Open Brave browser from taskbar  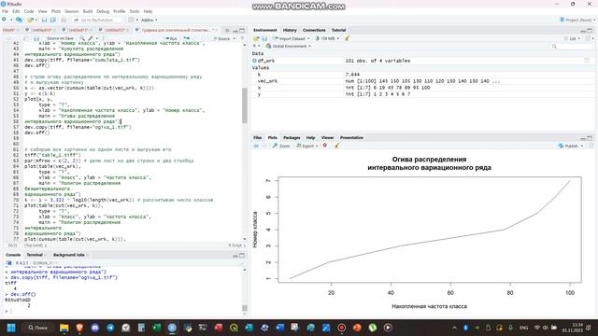79,328
